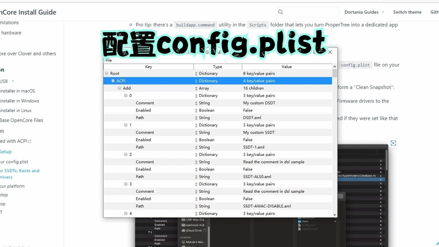The image size is (439, 247).
Task: Open the File menu in ProperTree
Action: (x=109, y=60)
